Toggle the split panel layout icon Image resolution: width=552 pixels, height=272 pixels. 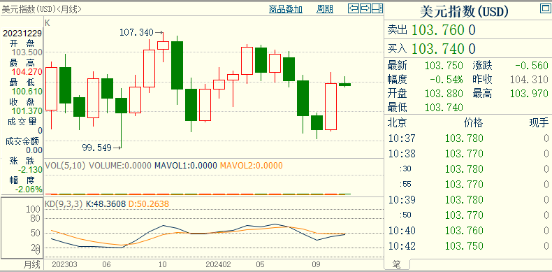(x=377, y=8)
